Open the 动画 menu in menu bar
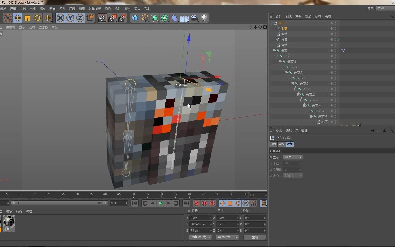This screenshot has height=247, width=395. point(52,9)
